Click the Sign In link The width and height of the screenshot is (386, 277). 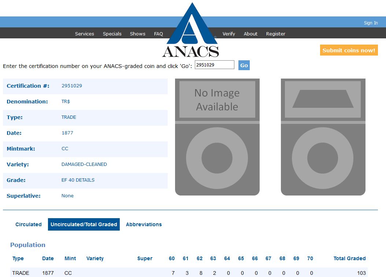[371, 23]
